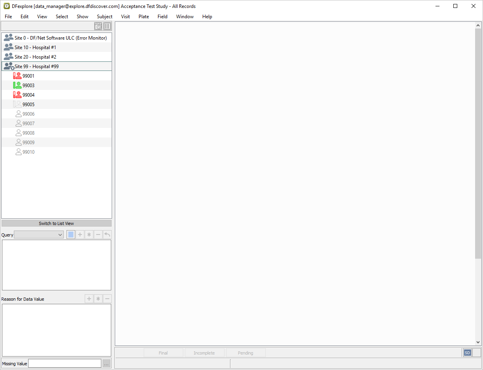The width and height of the screenshot is (483, 370).
Task: Click the Missing Value ellipsis button
Action: (x=106, y=364)
